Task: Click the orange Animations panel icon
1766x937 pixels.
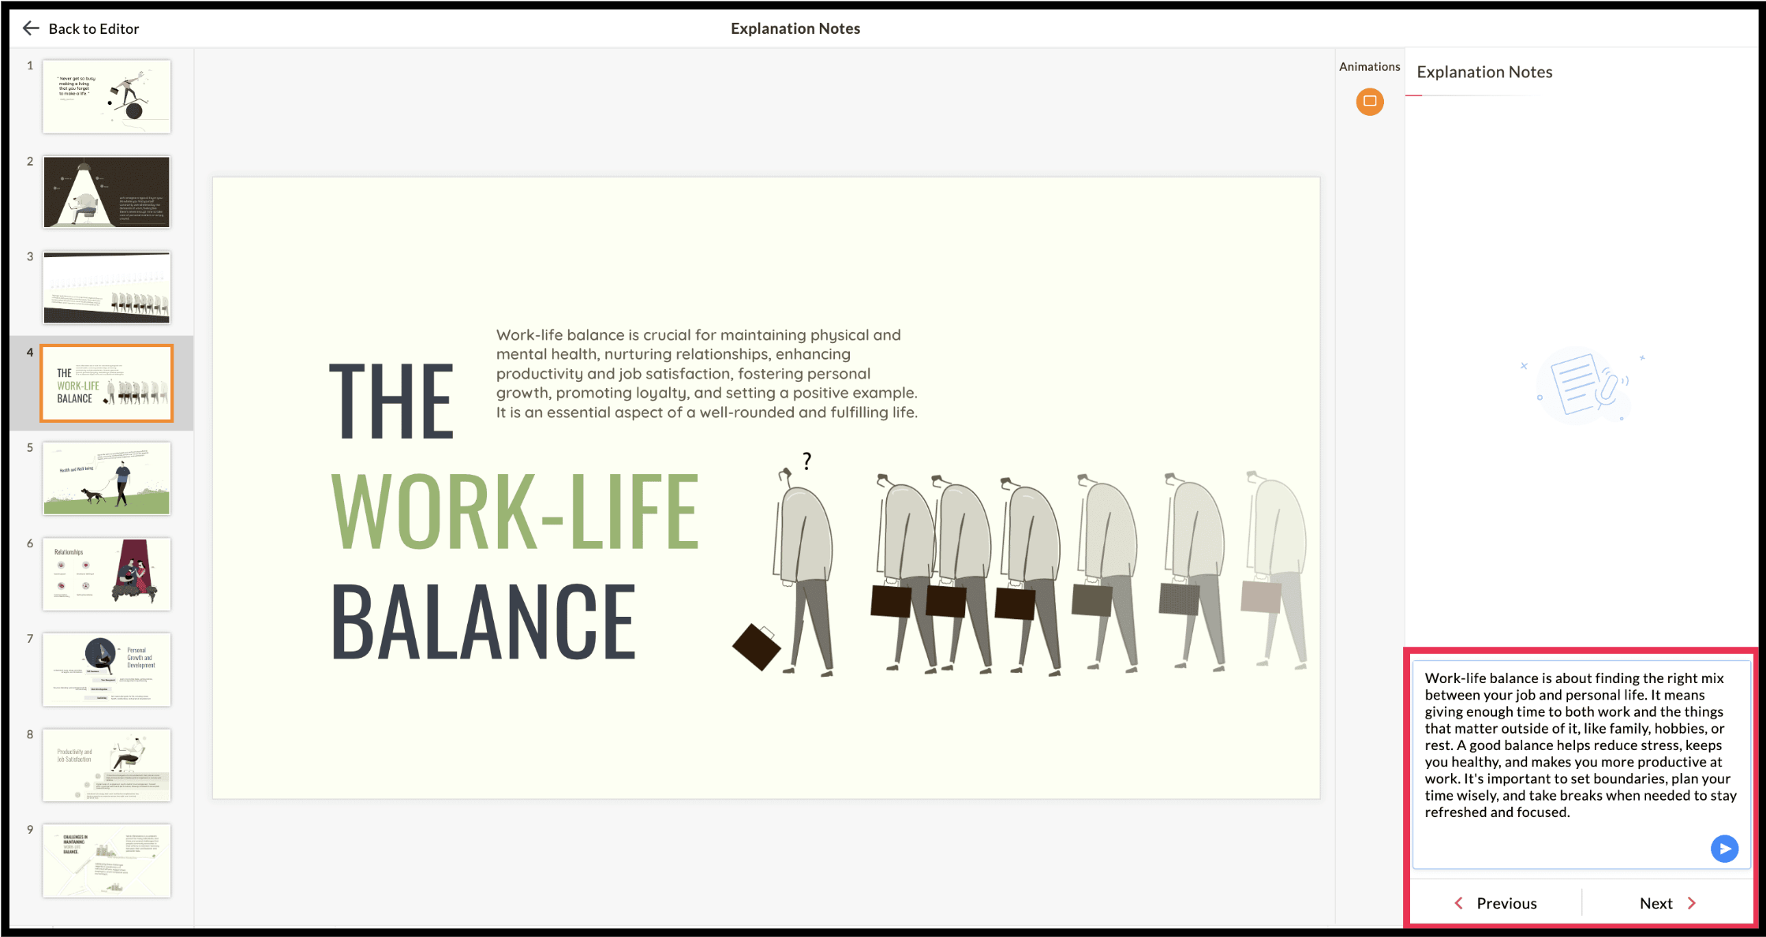Action: tap(1369, 101)
